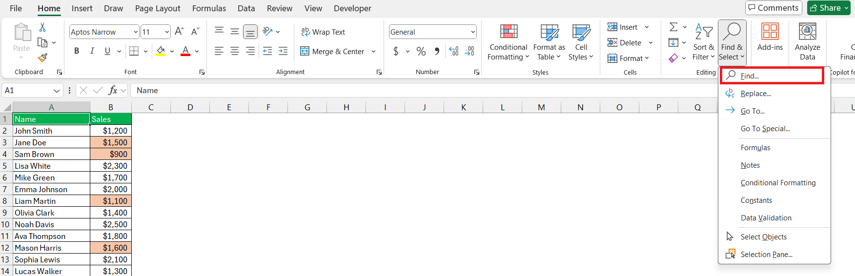Apply red font color A
Screen dimensions: 855x276
click(185, 51)
